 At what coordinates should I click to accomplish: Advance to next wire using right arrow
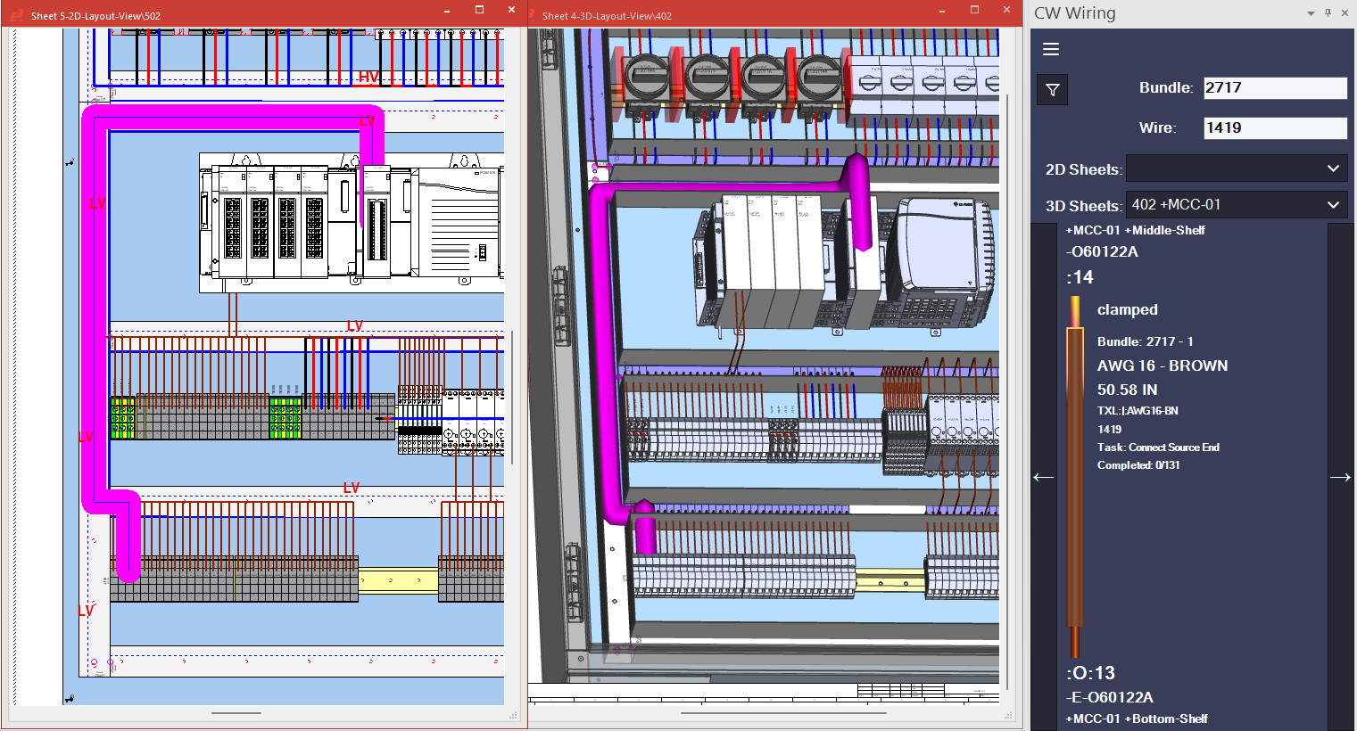1341,476
